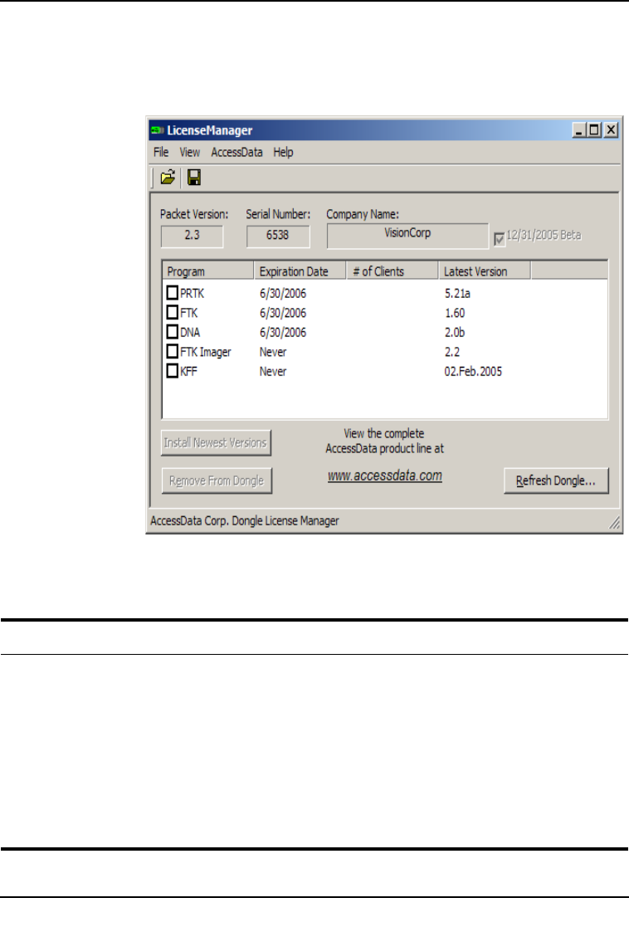The image size is (629, 927).
Task: Click the window resize grip in status bar
Action: coord(615,523)
